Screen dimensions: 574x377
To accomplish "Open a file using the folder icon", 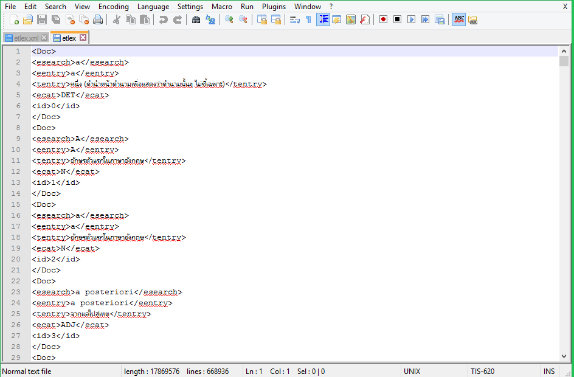I will pos(28,20).
